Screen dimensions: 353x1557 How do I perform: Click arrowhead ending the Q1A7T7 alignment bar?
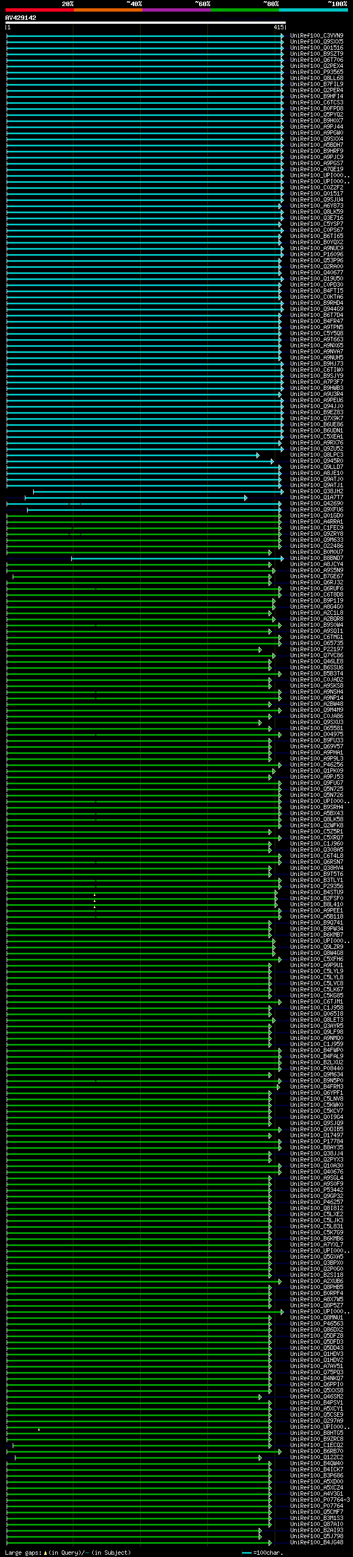[245, 498]
